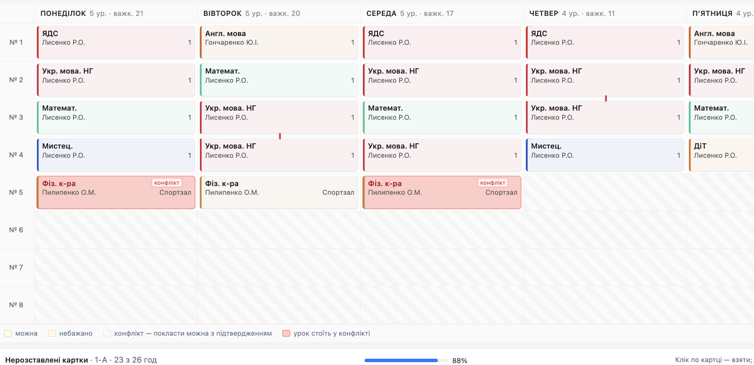Screen dimensions: 754x365
Task: Click the red "урок стоїть у конфлікті" legend swatch
Action: (286, 333)
